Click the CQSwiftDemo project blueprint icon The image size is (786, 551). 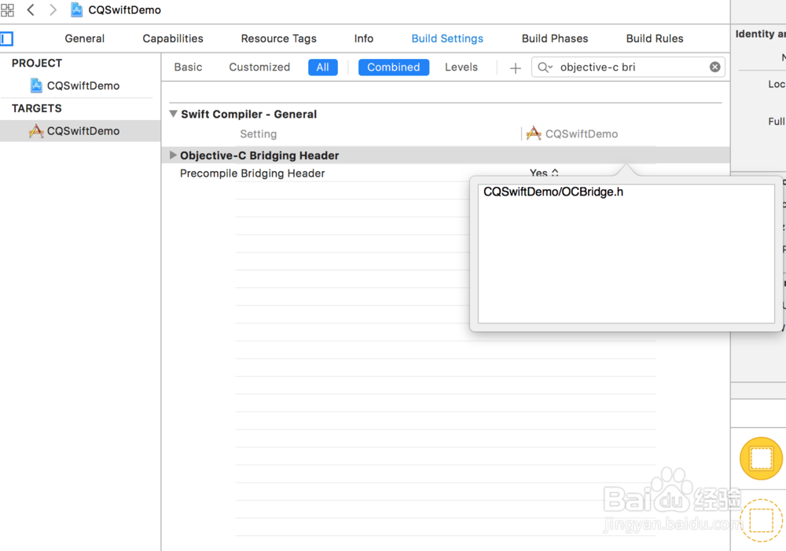click(x=36, y=86)
